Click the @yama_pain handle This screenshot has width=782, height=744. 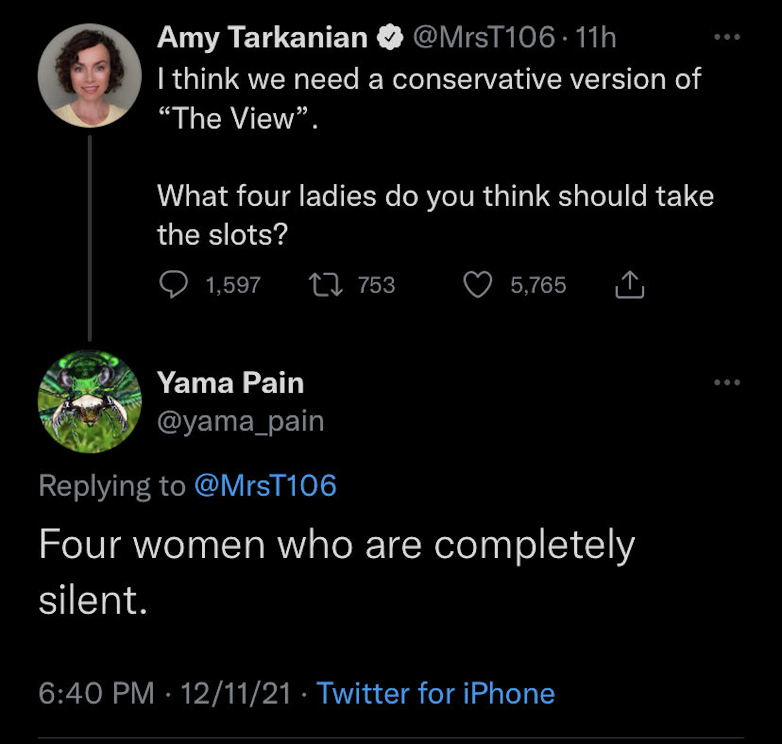click(241, 421)
